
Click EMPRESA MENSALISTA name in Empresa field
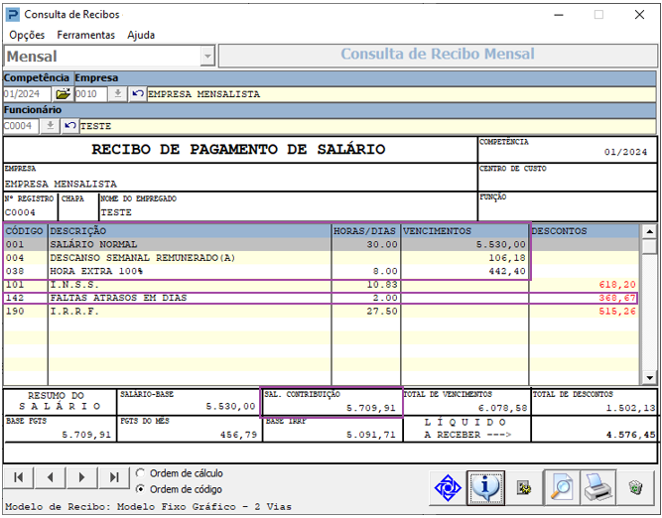(203, 94)
